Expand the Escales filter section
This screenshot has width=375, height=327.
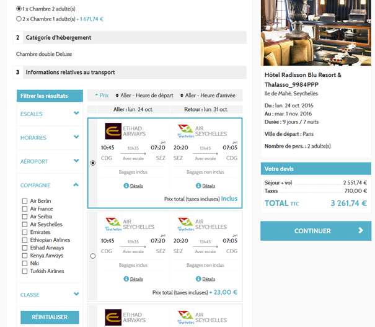[76, 114]
